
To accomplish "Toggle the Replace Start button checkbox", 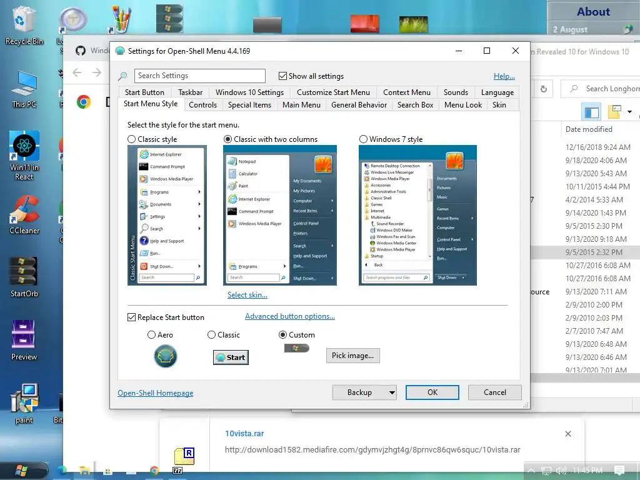I will 131,317.
